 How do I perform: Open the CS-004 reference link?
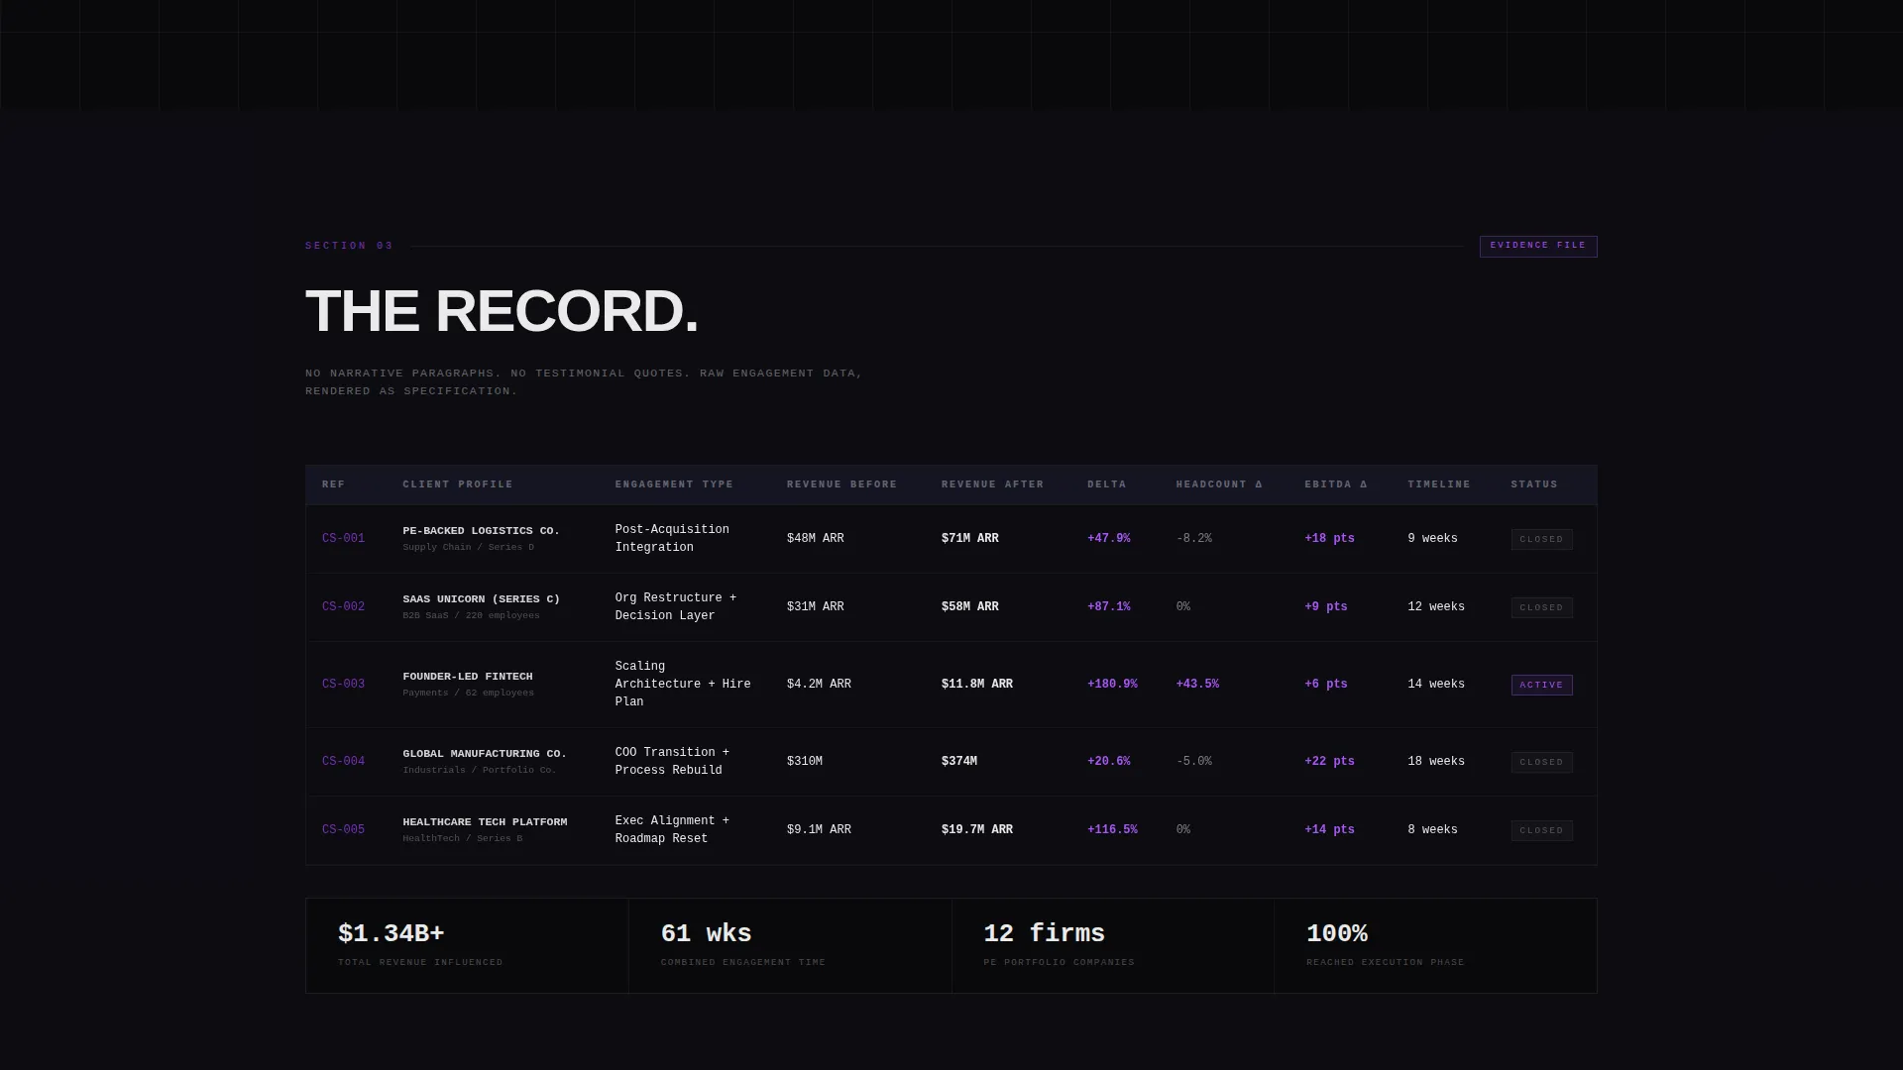click(343, 762)
